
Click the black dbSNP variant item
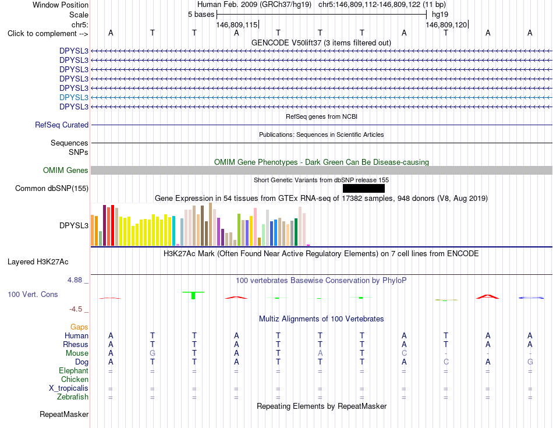click(364, 189)
